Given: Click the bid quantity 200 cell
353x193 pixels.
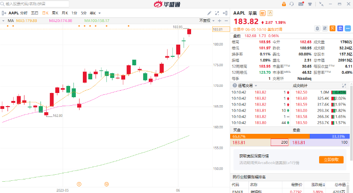Looking at the screenshot, I should 280,142.
